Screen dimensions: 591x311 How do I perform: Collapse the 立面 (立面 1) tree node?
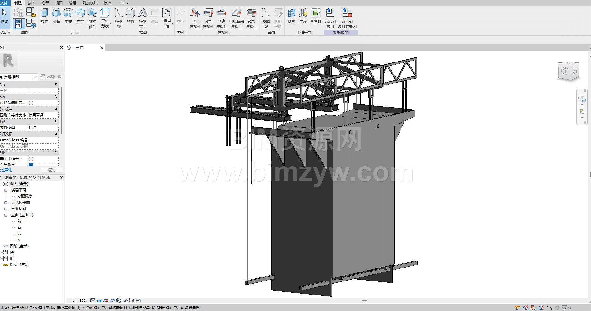tap(6, 215)
